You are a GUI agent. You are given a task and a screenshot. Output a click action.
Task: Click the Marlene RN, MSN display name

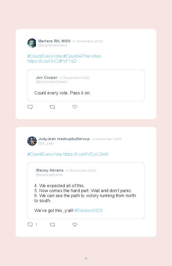point(54,41)
